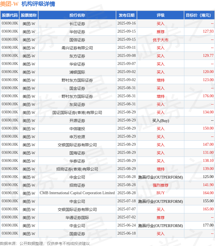Select the 华泰证券 broker cell

pos(77,161)
